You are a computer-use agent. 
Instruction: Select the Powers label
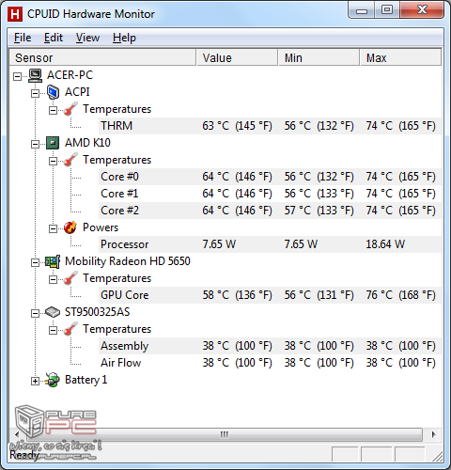point(101,227)
